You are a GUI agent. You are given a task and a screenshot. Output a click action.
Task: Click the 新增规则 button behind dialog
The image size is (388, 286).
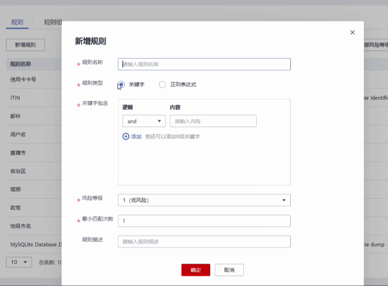point(26,45)
